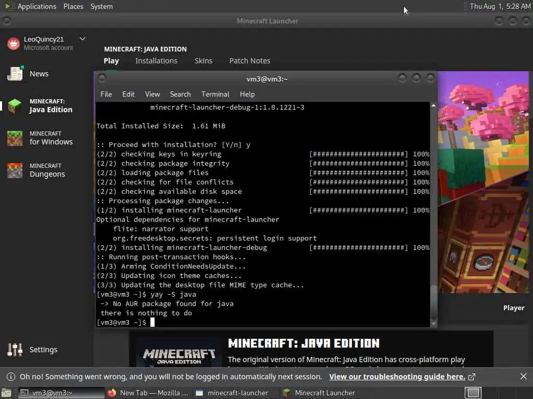Click the LeoQuincy21 account avatar
The image size is (533, 399).
coord(14,44)
